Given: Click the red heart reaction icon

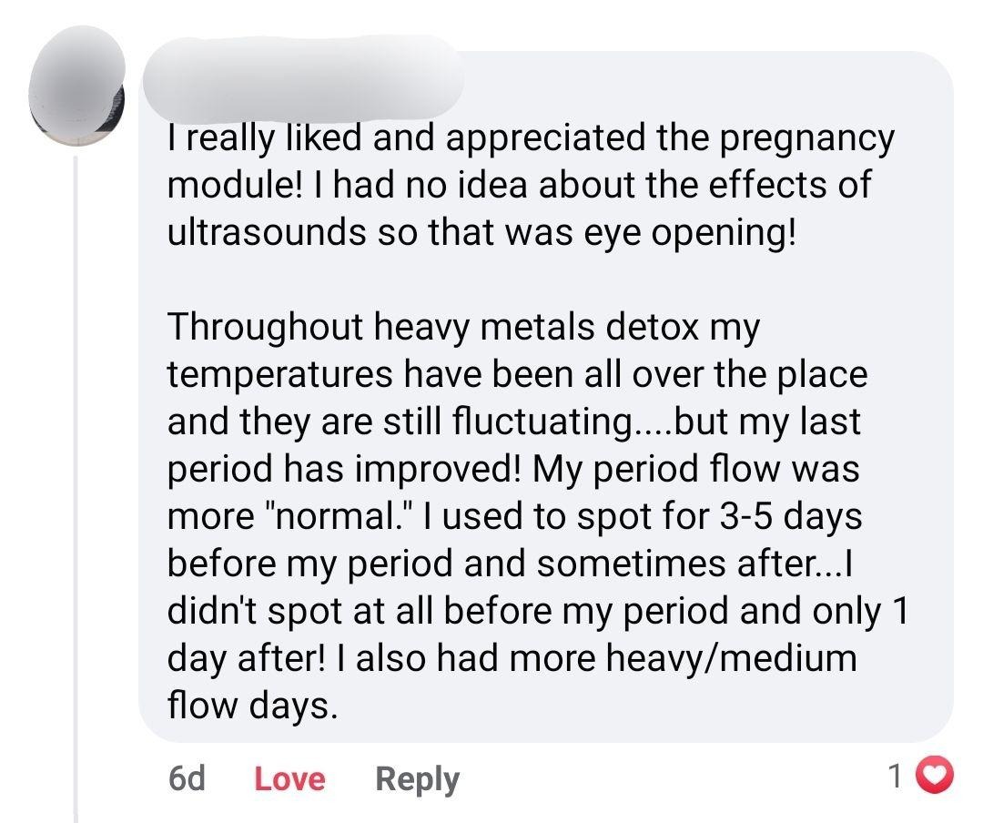Looking at the screenshot, I should 929,776.
